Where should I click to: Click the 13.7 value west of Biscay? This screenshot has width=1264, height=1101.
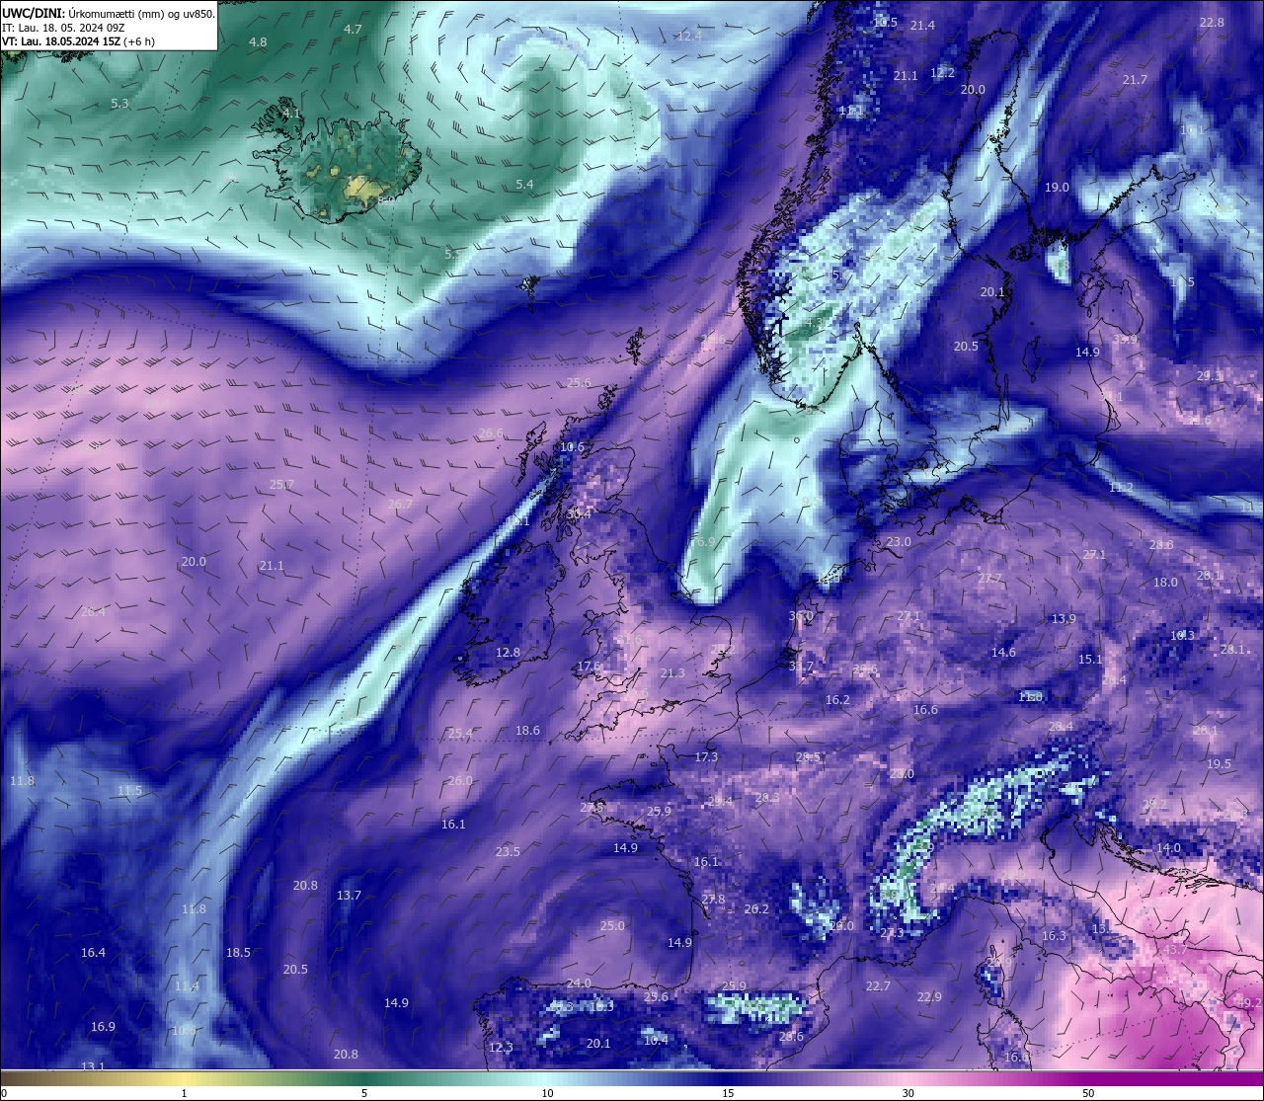tap(349, 896)
